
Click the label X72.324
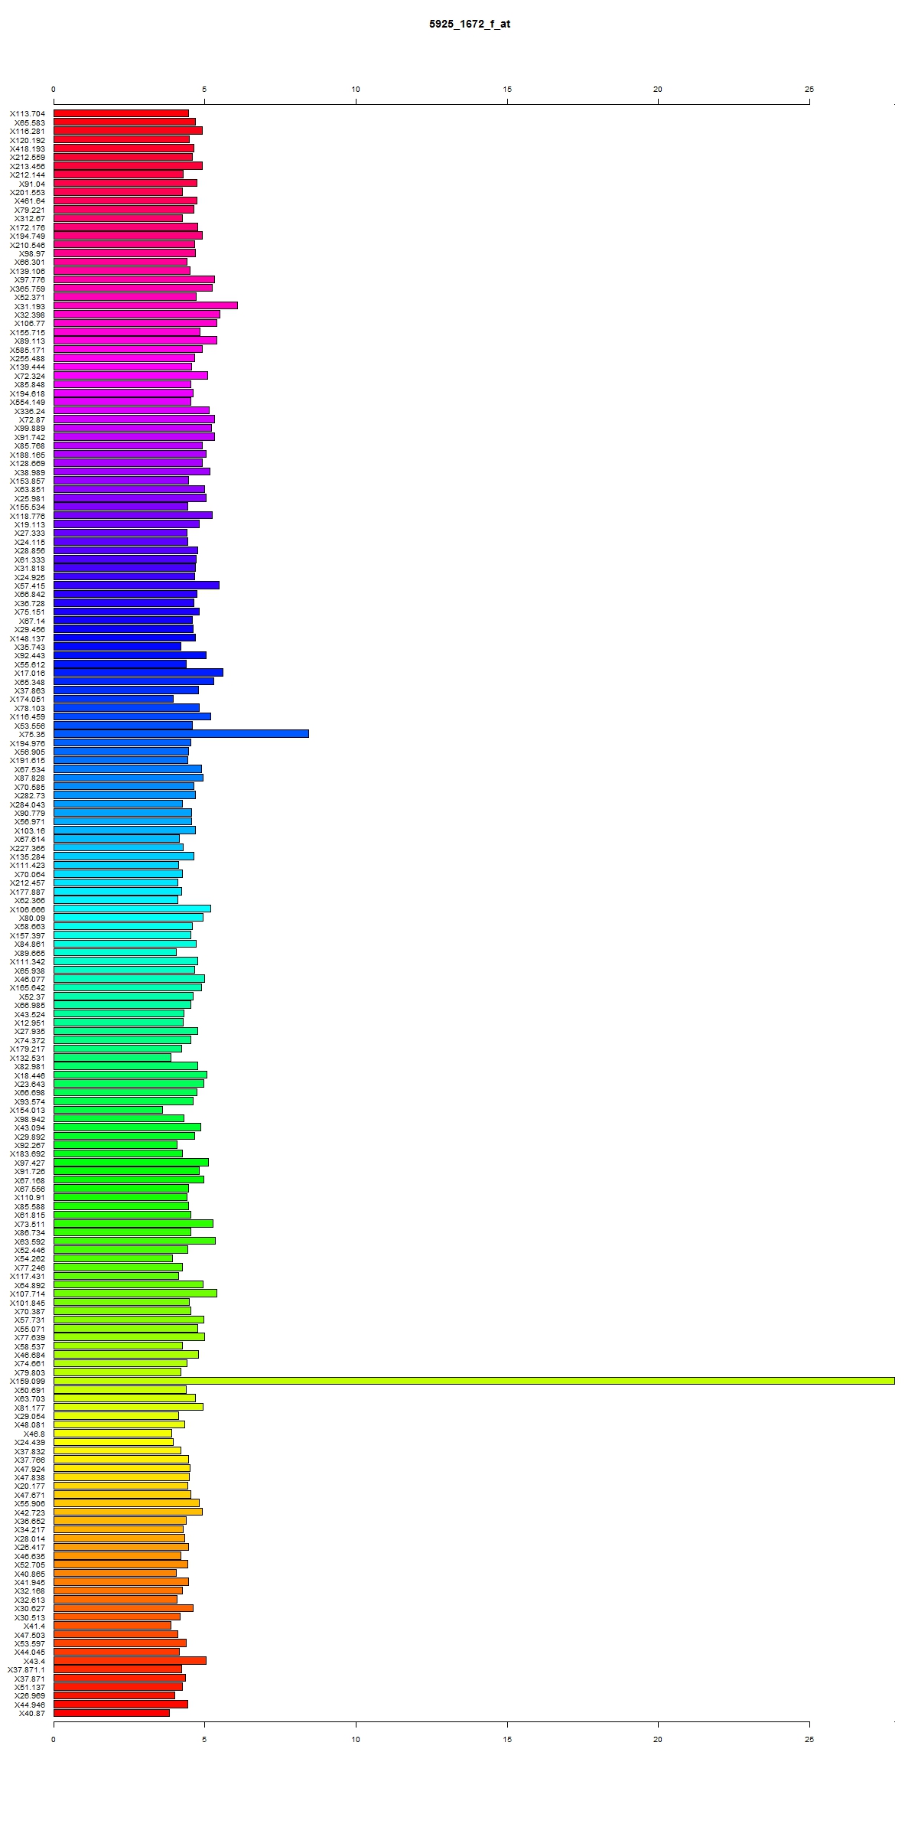(30, 376)
